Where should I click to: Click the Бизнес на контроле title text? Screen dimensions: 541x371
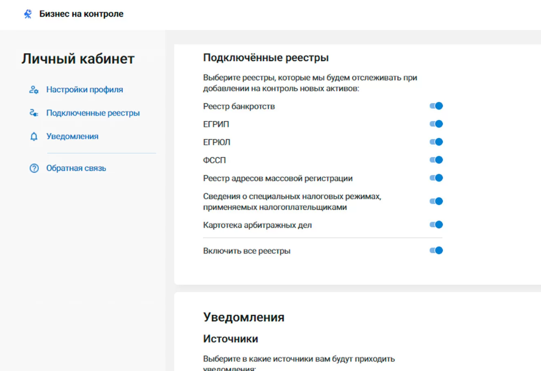pos(80,13)
